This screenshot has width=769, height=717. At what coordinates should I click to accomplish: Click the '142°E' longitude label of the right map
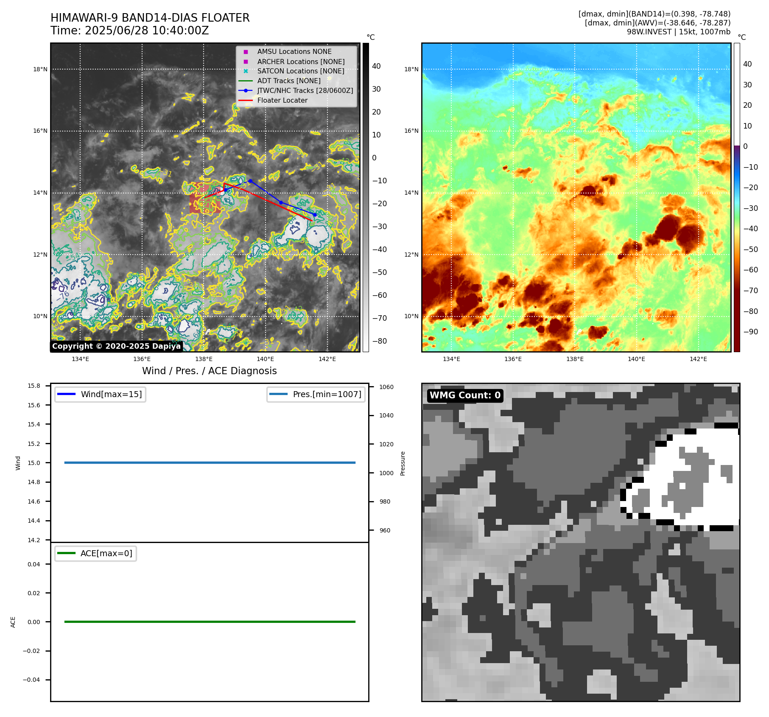pos(698,359)
